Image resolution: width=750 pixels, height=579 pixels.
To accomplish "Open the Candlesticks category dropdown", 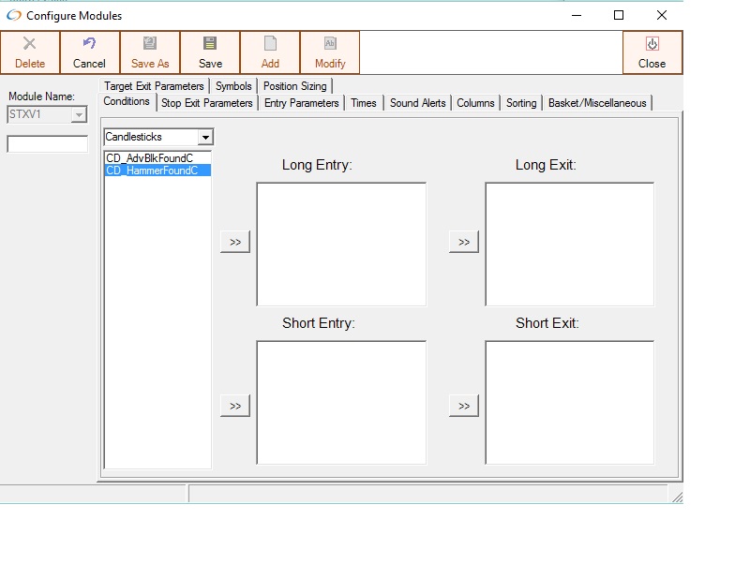I will [x=205, y=138].
